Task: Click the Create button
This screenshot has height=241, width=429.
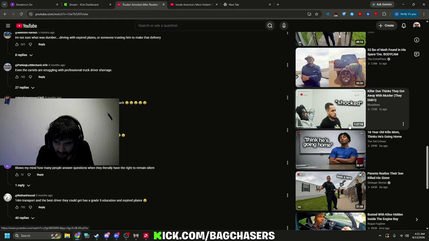Action: pos(386,26)
